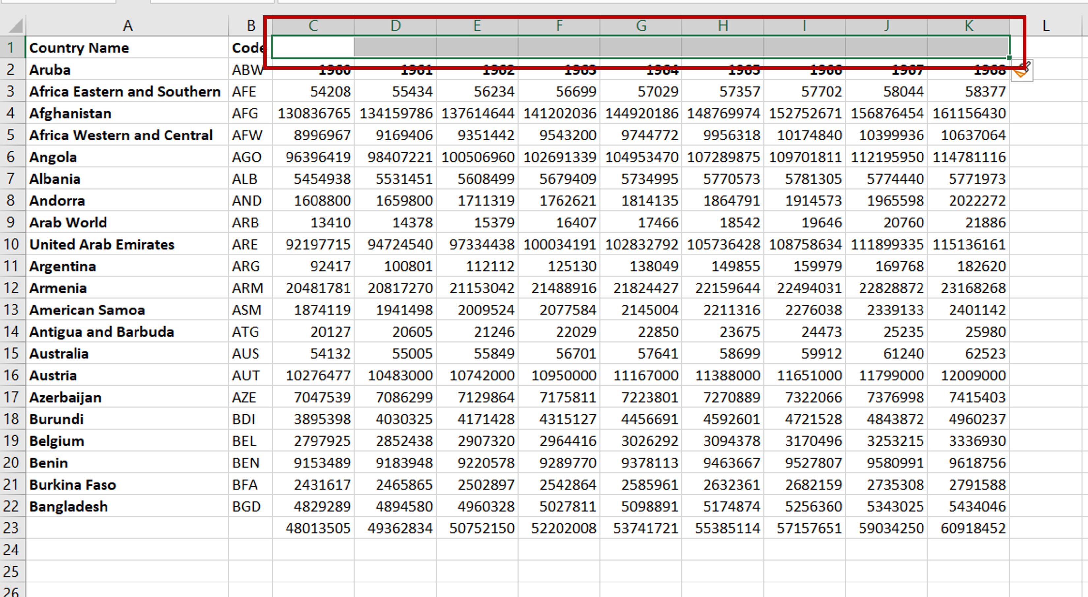Click the value 125130 cell
The image size is (1088, 597).
coord(559,266)
